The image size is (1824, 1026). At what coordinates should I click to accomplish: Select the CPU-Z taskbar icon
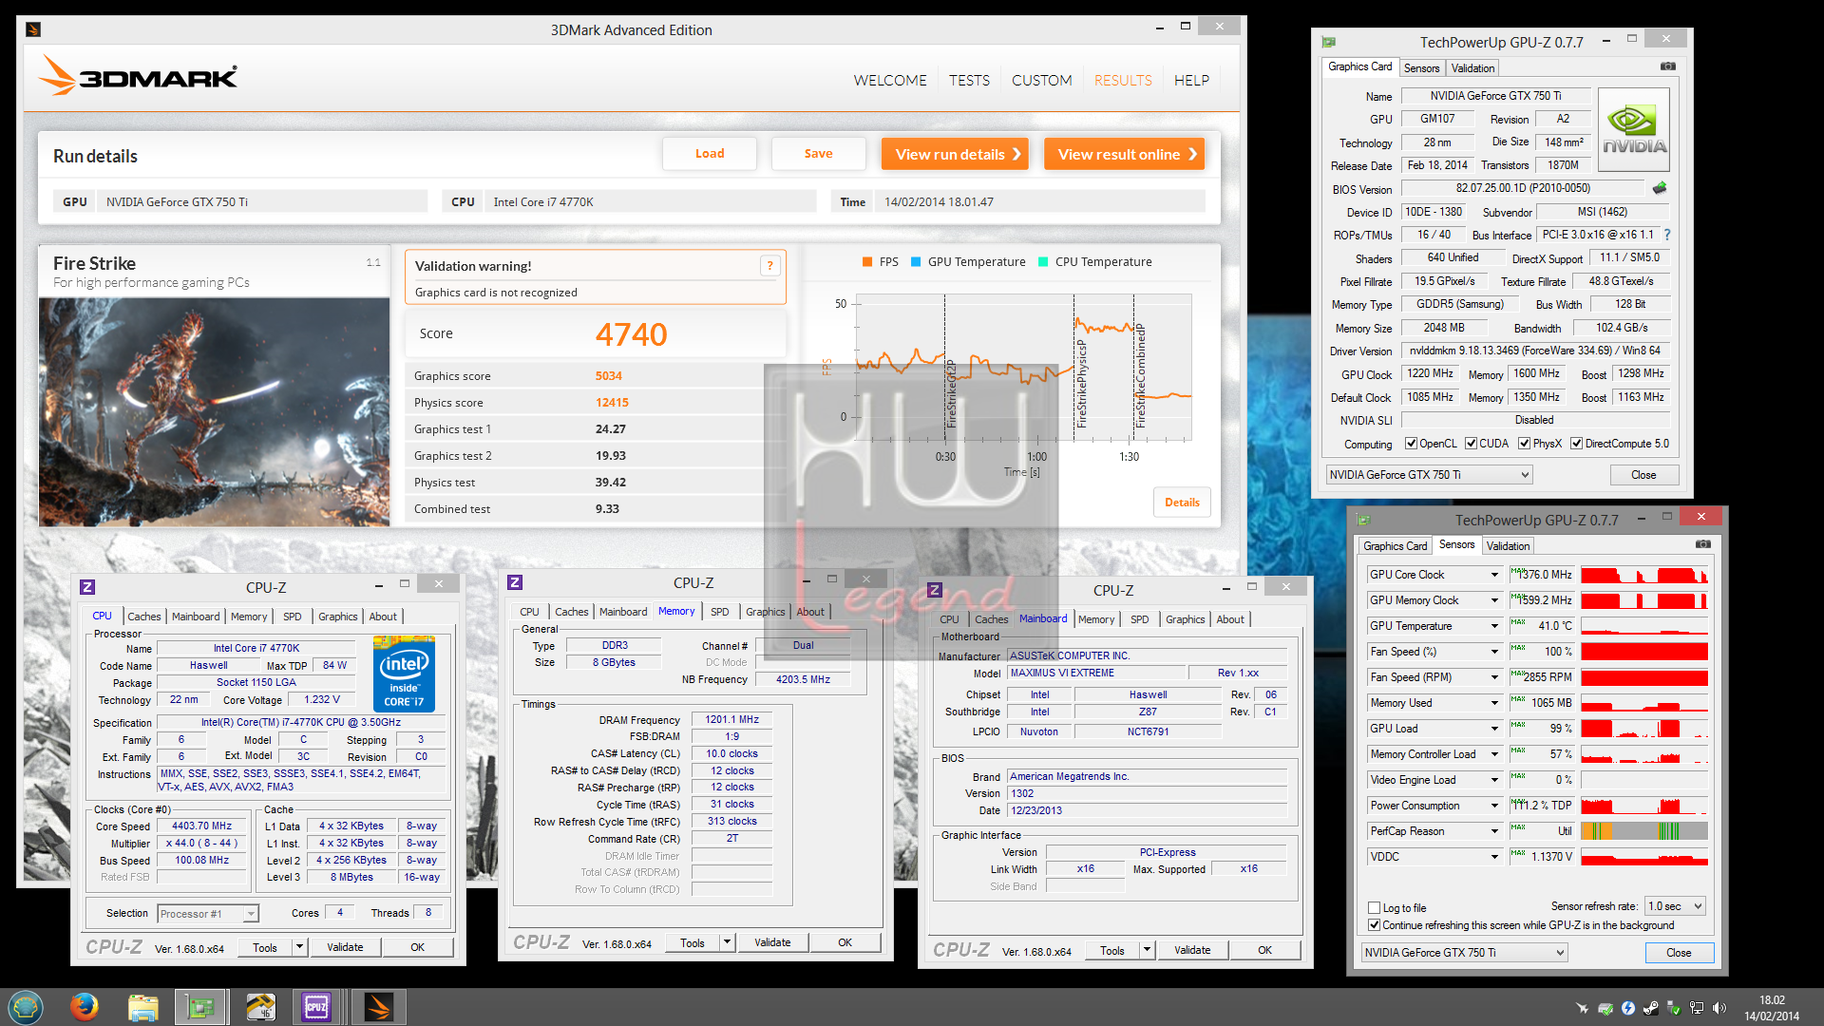[316, 1006]
